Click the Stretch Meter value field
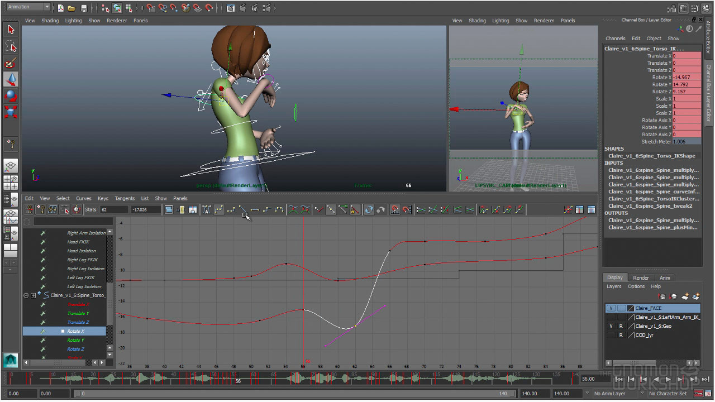Image resolution: width=715 pixels, height=402 pixels. 687,142
